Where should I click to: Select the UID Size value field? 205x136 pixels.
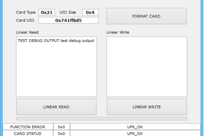90,12
